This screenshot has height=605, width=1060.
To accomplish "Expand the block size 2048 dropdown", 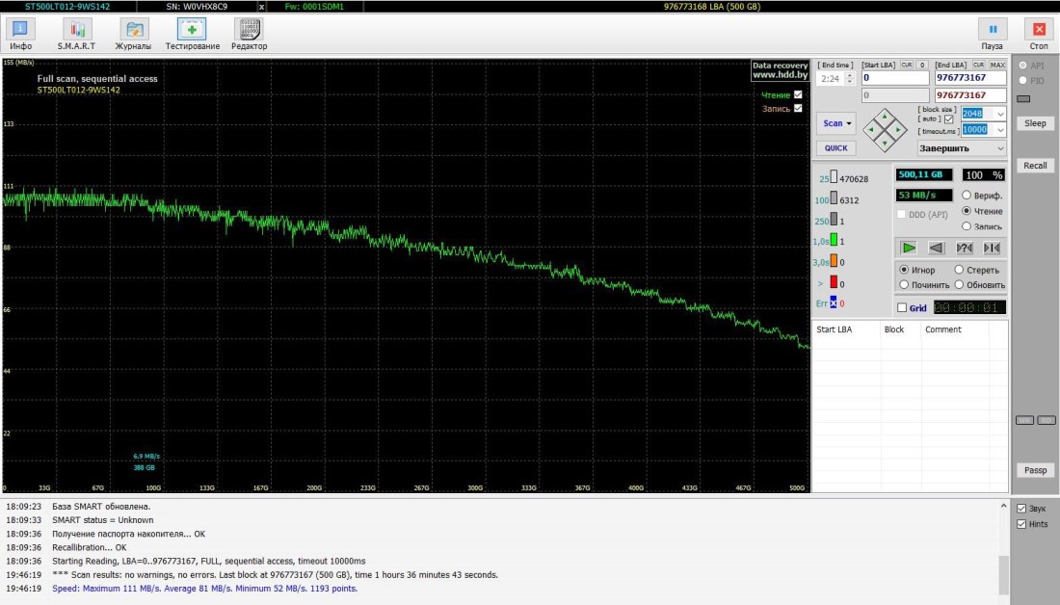I will pos(1000,114).
